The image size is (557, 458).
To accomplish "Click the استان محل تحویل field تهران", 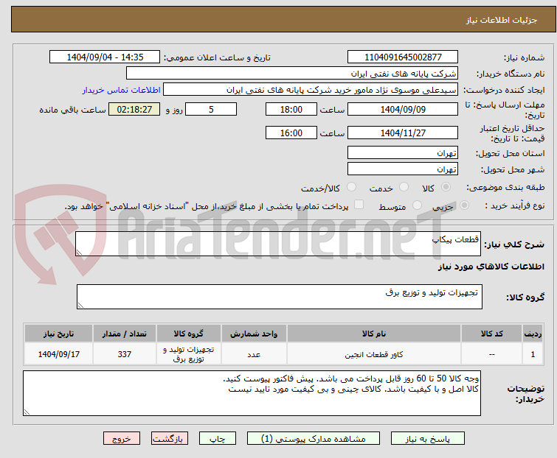I will point(403,152).
